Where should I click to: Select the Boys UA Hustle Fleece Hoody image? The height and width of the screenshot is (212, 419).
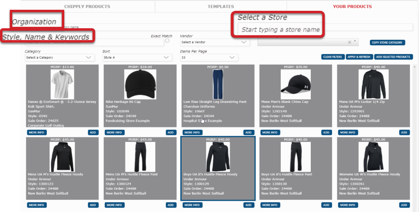218,157
